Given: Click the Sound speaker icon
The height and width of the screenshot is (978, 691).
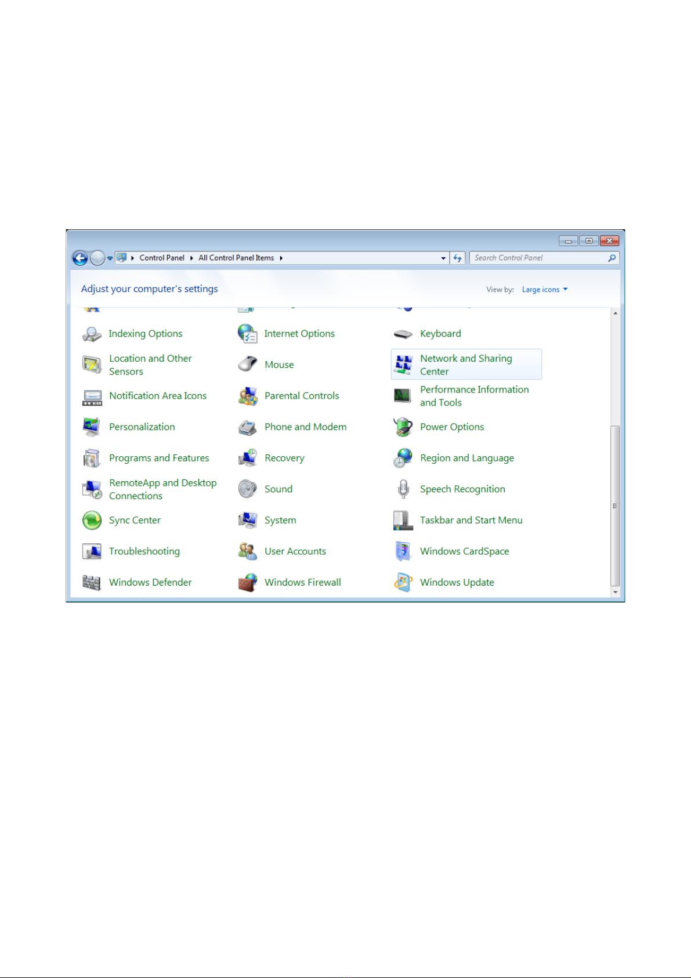Looking at the screenshot, I should pyautogui.click(x=247, y=489).
